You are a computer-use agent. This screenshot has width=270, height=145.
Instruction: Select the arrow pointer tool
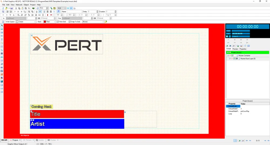pos(2,25)
